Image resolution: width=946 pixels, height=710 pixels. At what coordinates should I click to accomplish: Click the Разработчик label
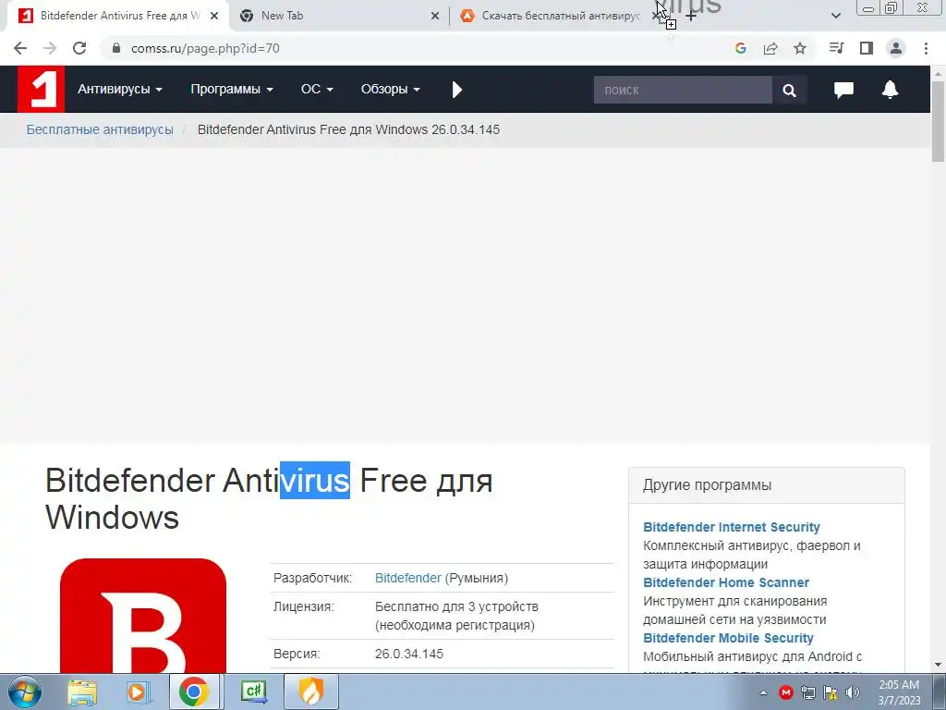[312, 578]
